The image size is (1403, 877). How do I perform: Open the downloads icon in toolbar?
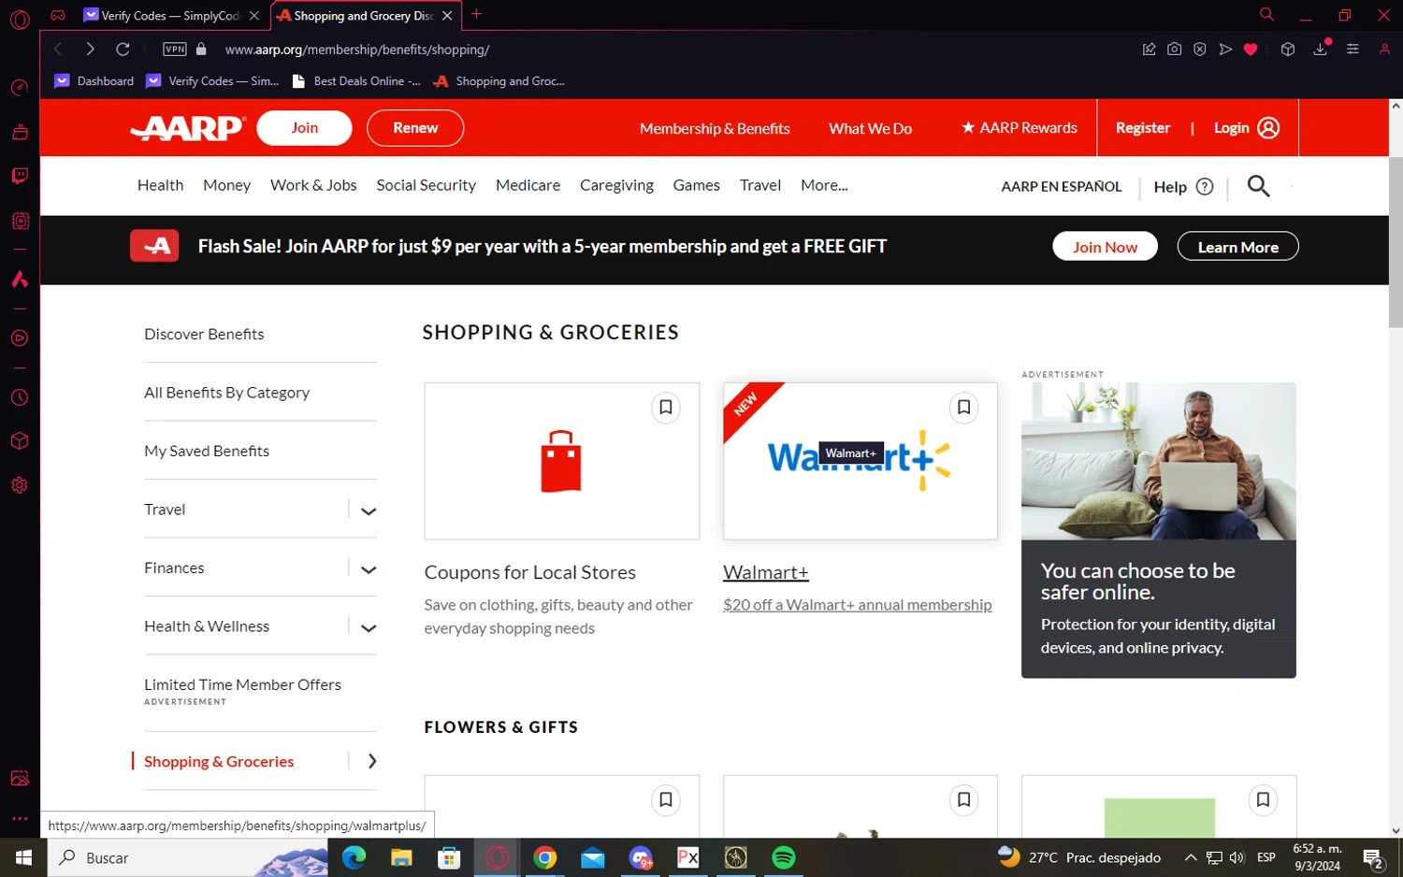[x=1321, y=49]
